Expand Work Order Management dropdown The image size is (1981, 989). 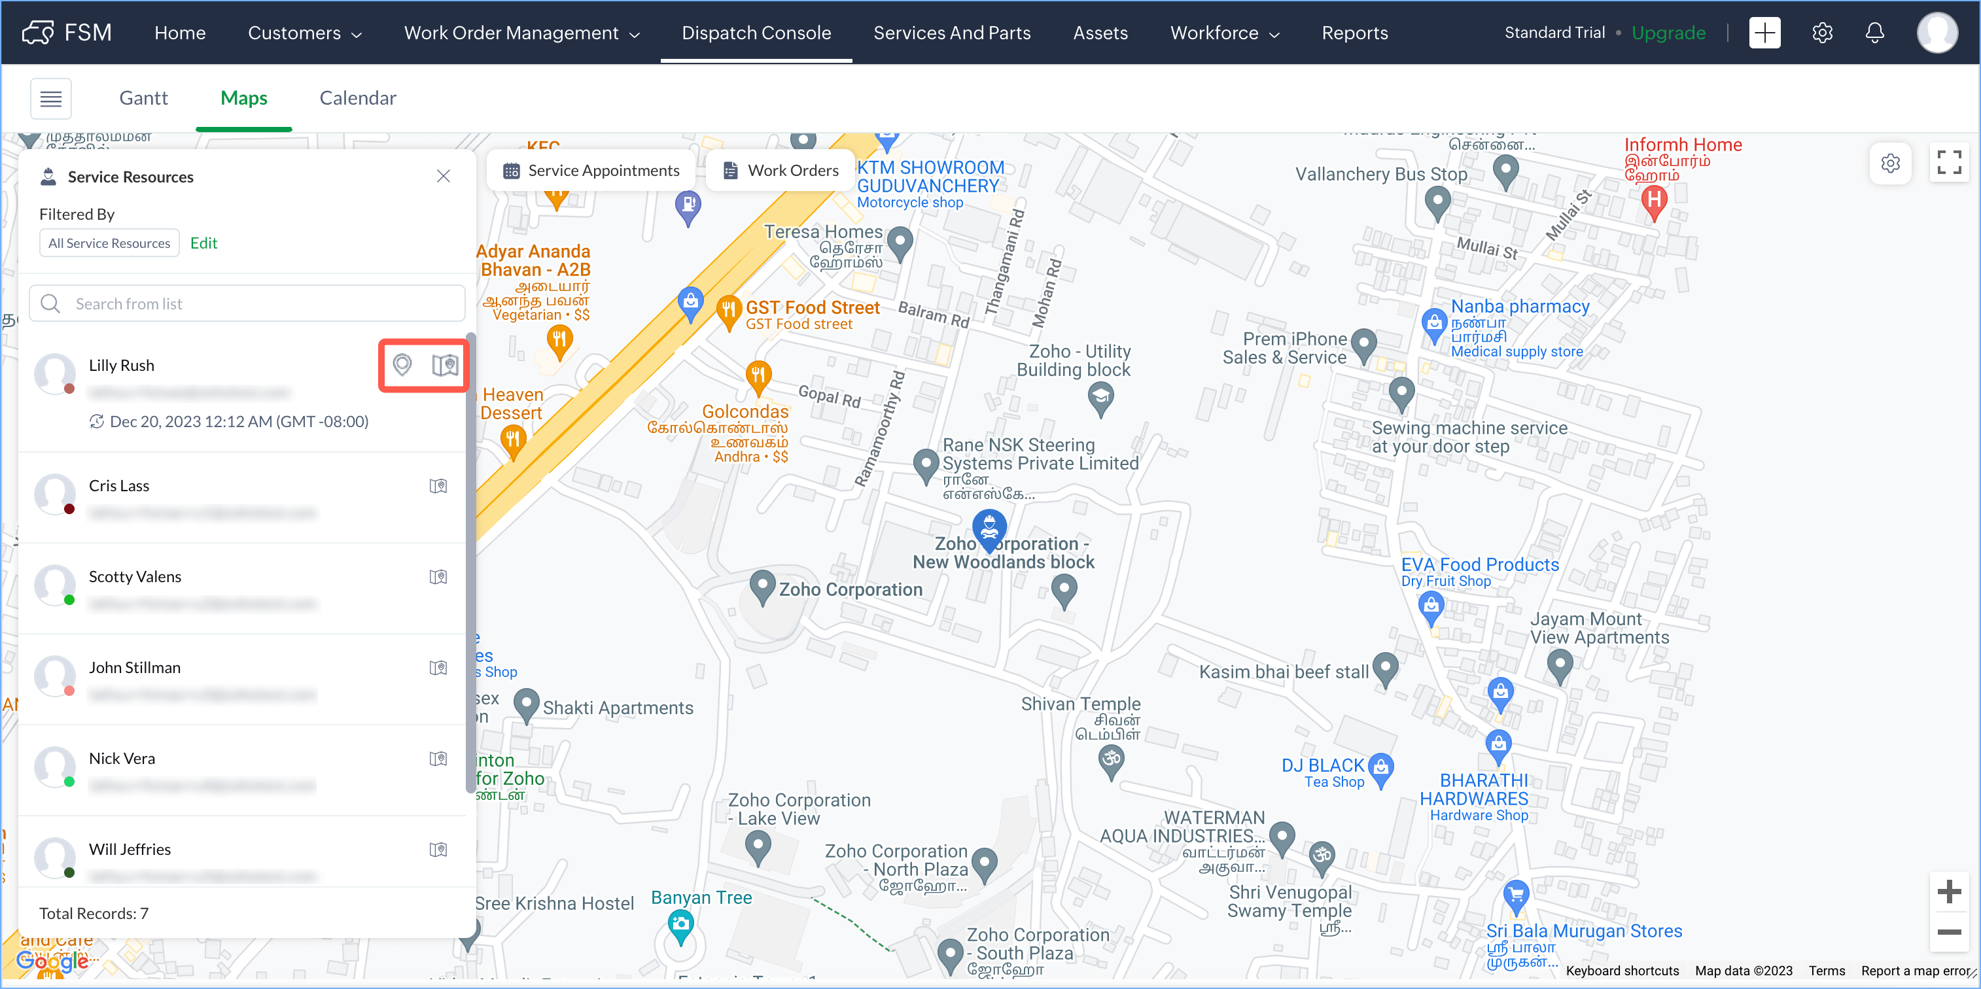[521, 32]
